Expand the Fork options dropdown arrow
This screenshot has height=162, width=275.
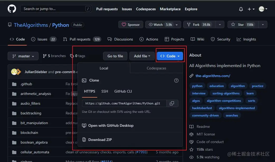click(220, 24)
